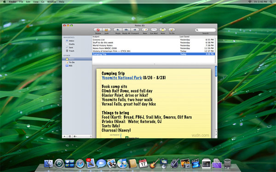
Task: Open the Window menu in menu bar
Action: 52,2
